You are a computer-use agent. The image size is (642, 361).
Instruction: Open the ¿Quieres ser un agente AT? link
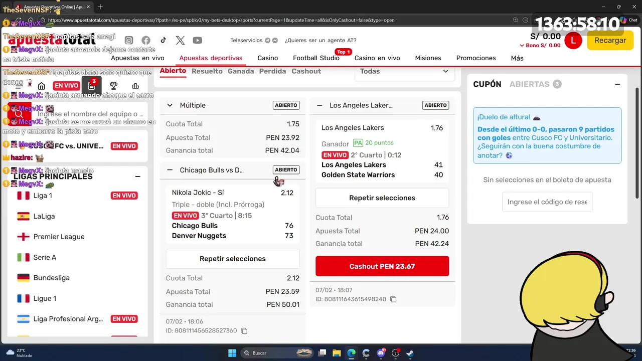tap(320, 41)
